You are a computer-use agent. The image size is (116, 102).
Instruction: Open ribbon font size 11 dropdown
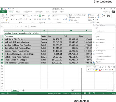click(x=27, y=16)
